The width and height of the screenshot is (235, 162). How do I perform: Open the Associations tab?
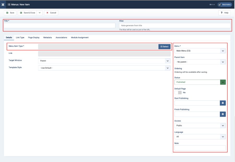coord(61,37)
